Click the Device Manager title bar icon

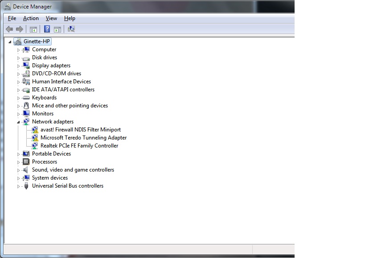[x=7, y=7]
